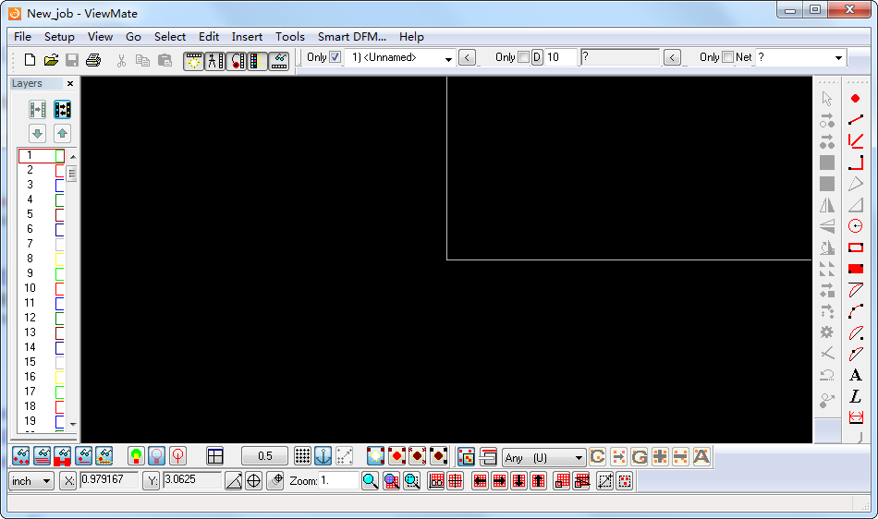878x519 pixels.
Task: Toggle visibility box of layer 1
Action: [60, 155]
